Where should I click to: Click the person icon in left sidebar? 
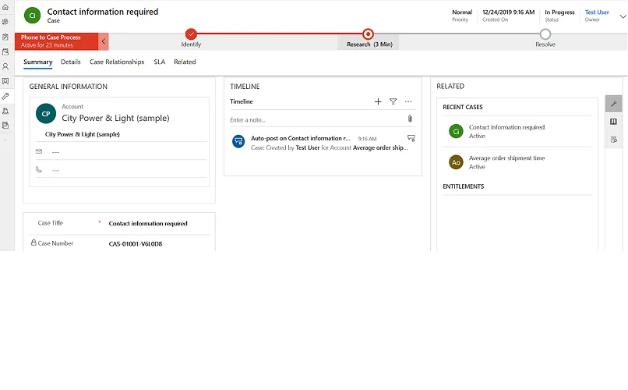[5, 66]
